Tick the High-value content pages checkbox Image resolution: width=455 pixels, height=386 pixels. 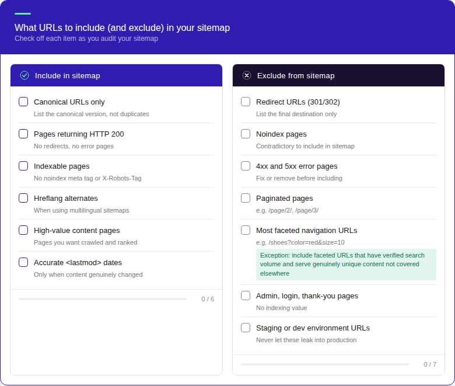point(23,230)
